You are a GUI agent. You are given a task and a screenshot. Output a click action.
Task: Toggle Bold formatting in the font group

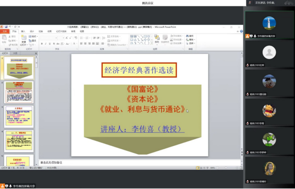pyautogui.click(x=41, y=44)
